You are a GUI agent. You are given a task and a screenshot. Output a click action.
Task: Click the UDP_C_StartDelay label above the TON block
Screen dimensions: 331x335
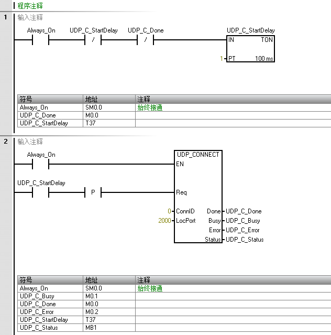click(250, 30)
